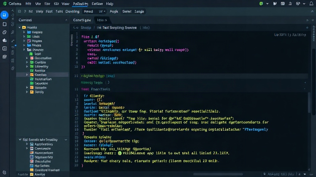Click the Pogk toolbar button
The image size is (316, 177).
point(114,11)
